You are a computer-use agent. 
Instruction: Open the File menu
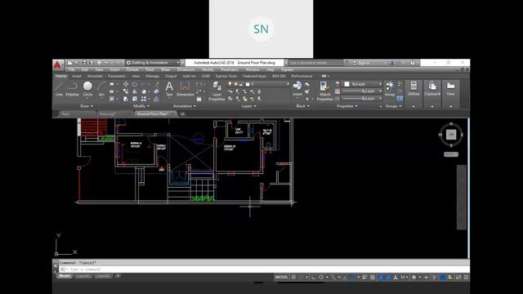tap(72, 69)
